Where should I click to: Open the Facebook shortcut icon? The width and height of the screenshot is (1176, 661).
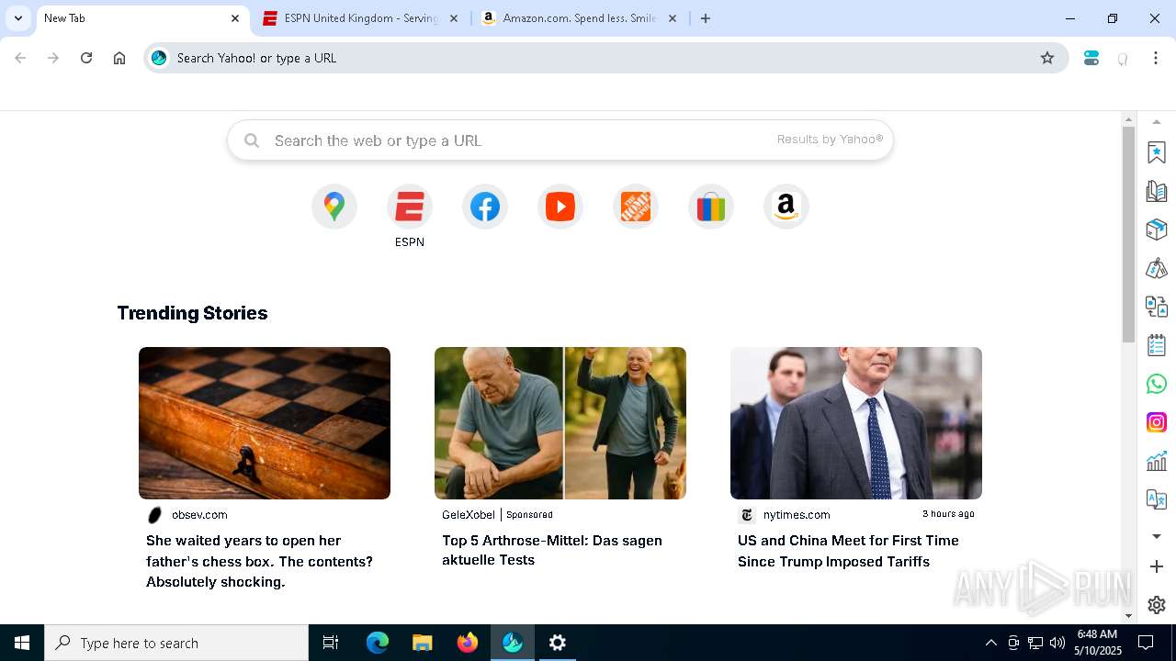pos(485,207)
